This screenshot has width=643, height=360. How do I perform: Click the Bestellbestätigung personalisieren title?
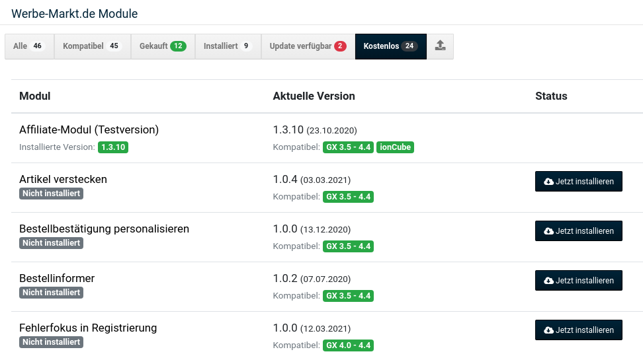click(104, 229)
